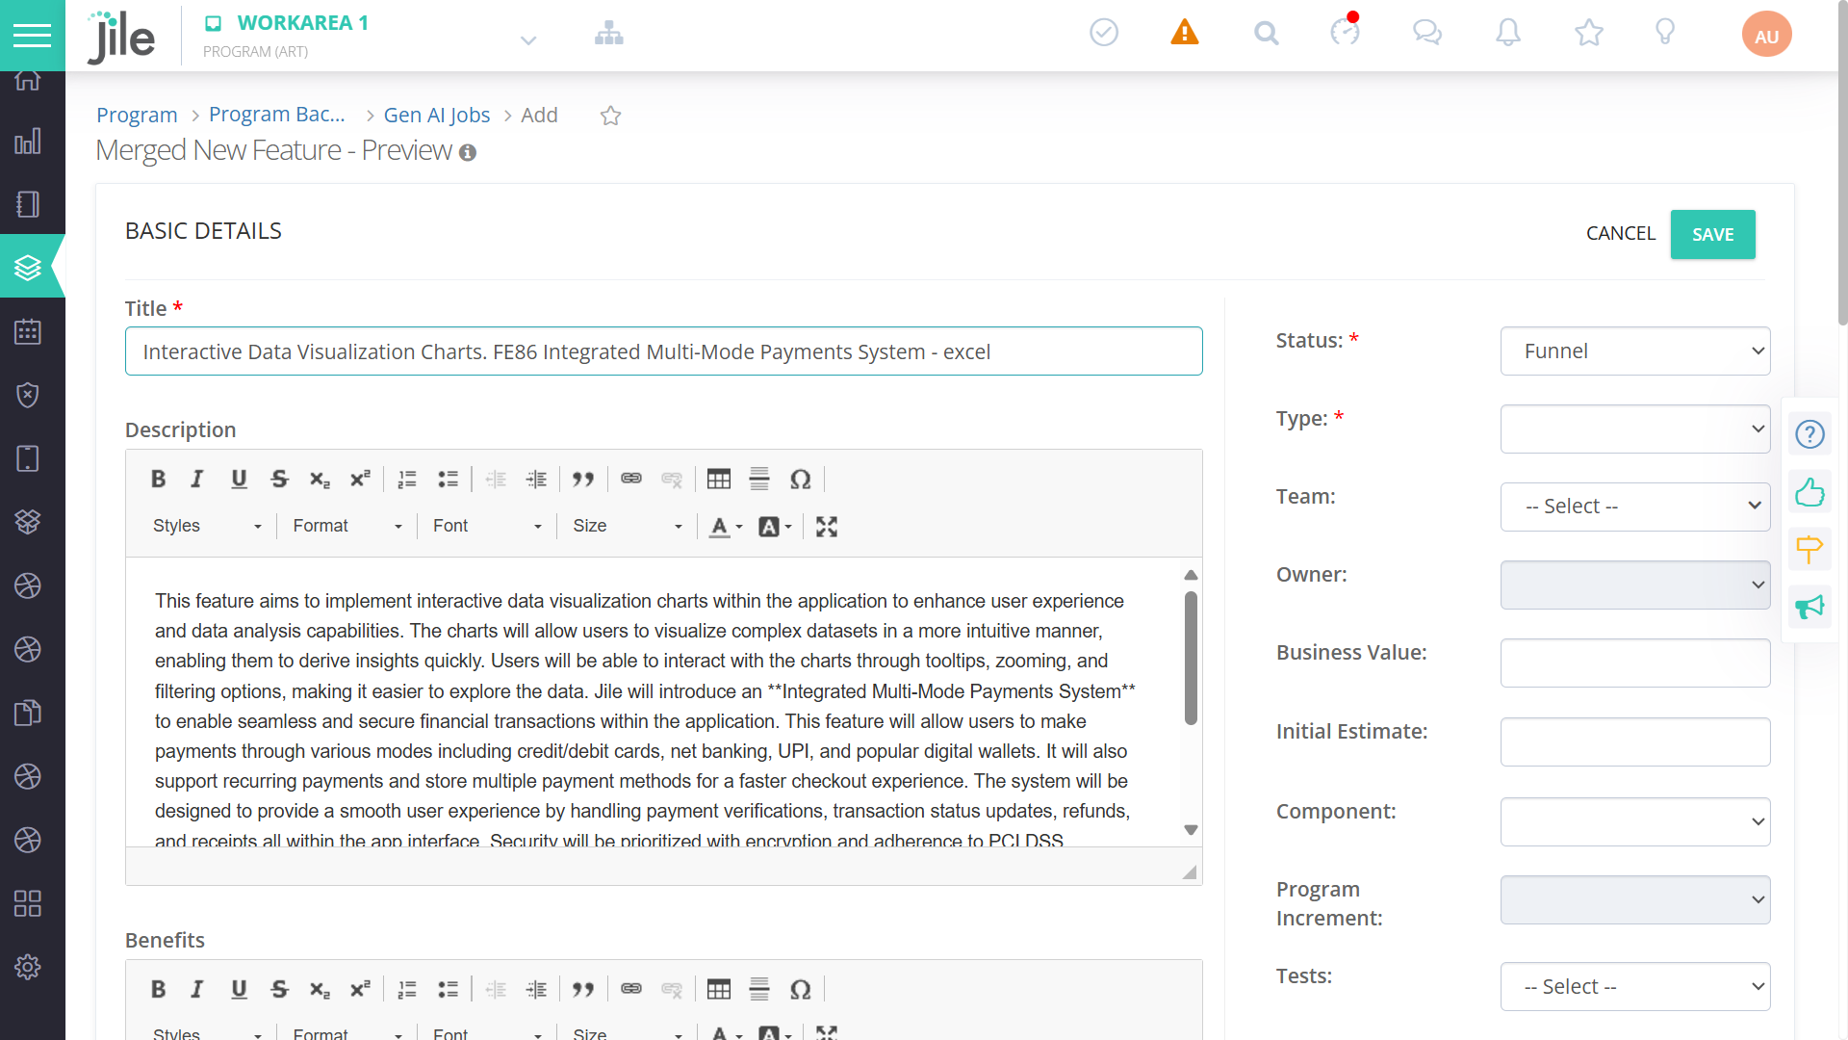Open the hamburger main menu
Viewport: 1848px width, 1040px height.
point(32,36)
